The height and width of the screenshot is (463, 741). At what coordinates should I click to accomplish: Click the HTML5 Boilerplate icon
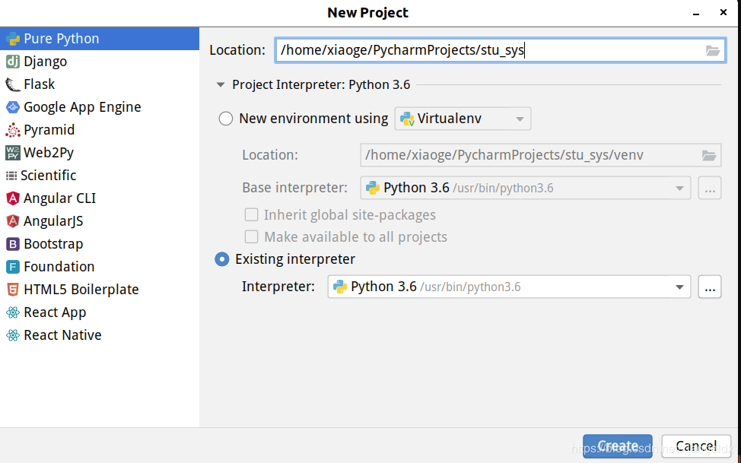[x=13, y=290]
